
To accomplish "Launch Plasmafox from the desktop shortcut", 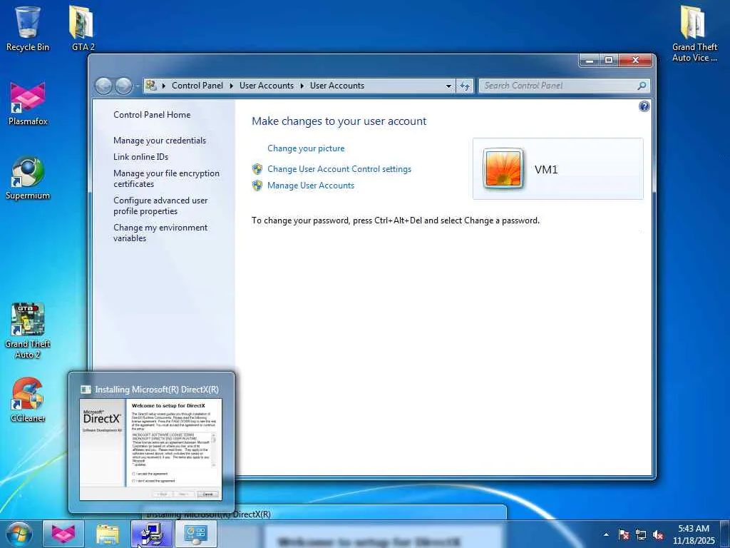I will [x=28, y=103].
